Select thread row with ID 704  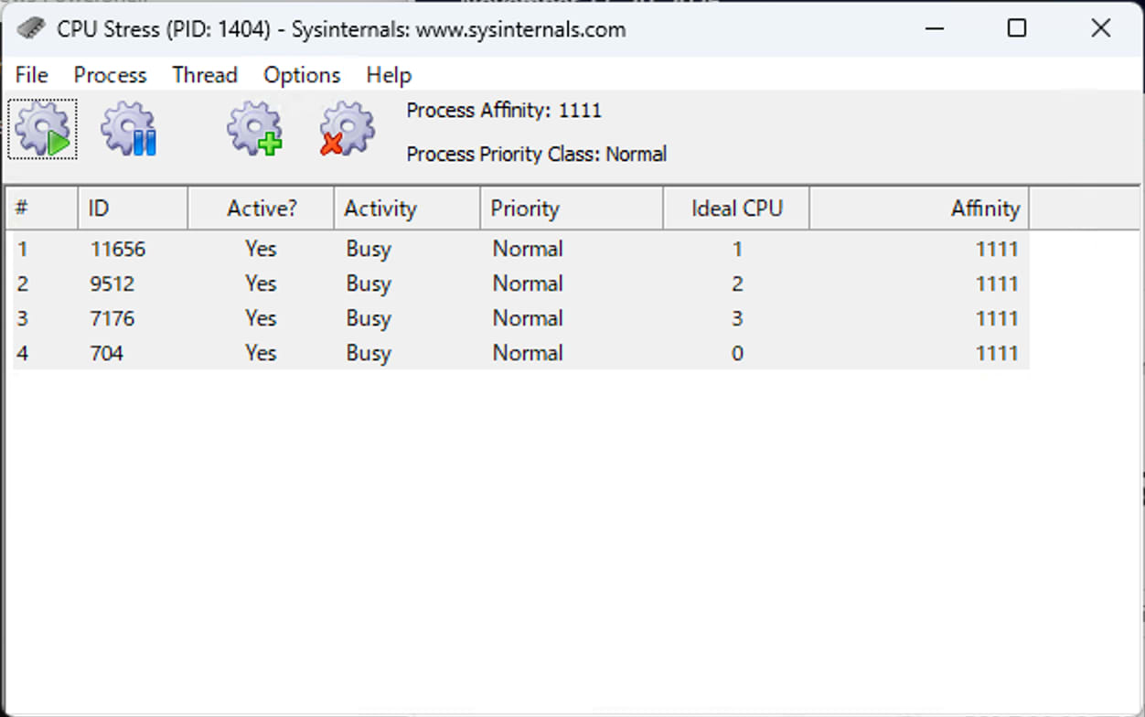[x=518, y=353]
